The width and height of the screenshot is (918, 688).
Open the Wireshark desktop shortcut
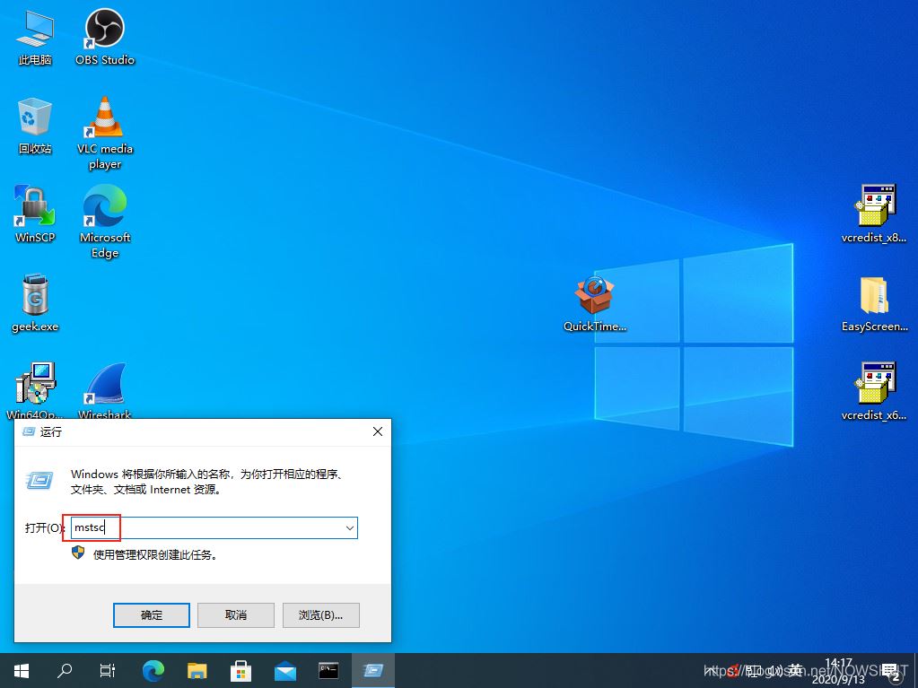point(104,385)
